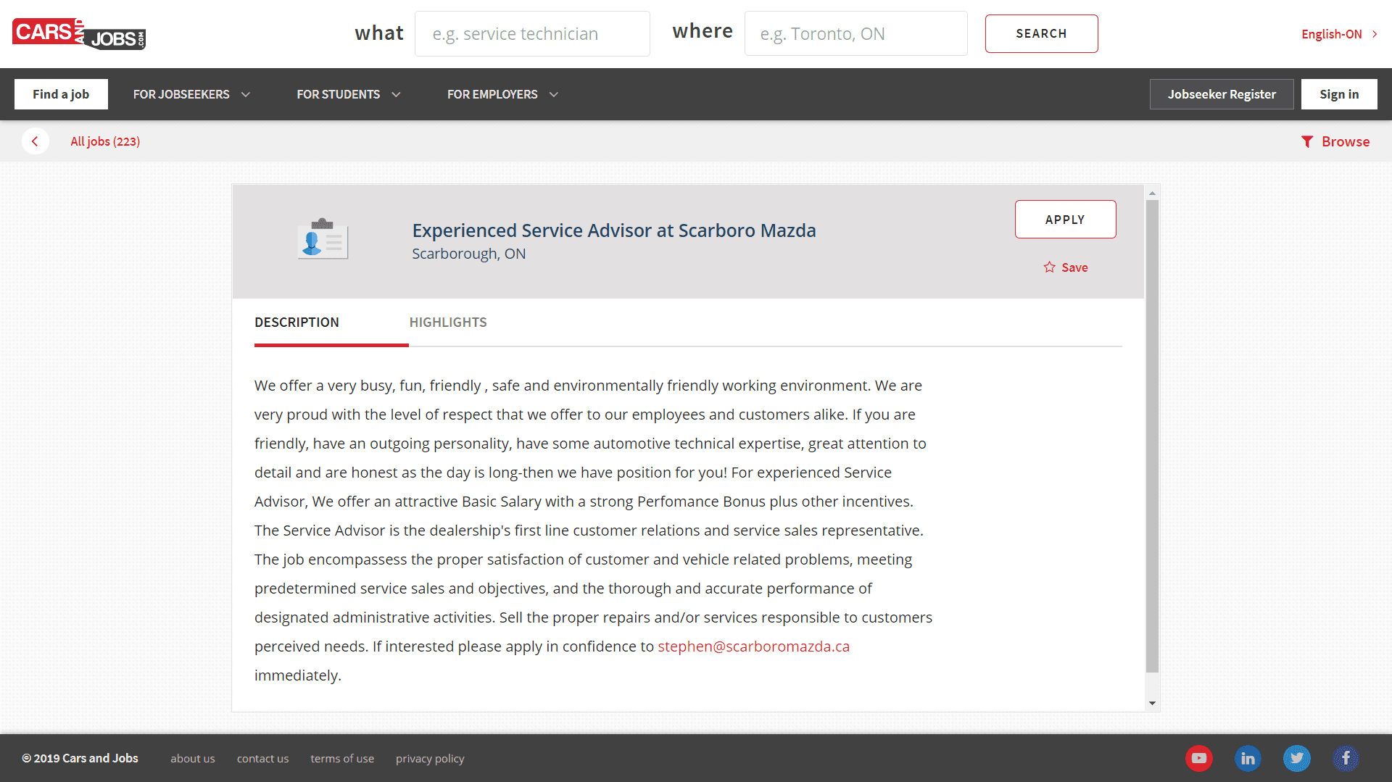This screenshot has height=782, width=1392.
Task: Click the scrollbar up arrow
Action: [x=1152, y=194]
